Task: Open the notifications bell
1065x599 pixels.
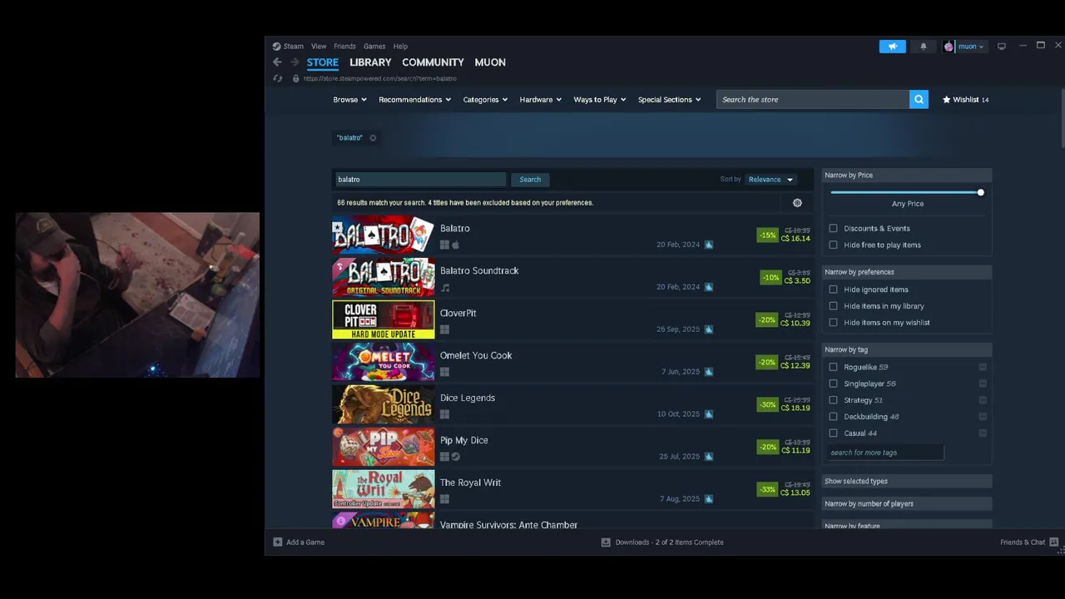Action: tap(923, 47)
